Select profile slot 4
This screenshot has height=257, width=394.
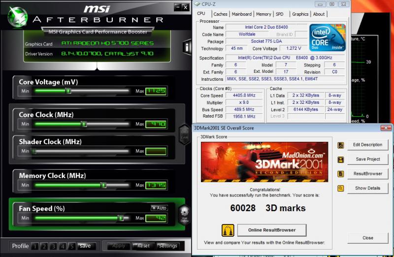click(x=63, y=246)
